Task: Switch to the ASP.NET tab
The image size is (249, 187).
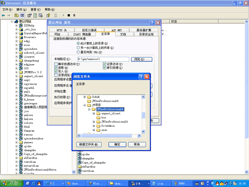Action: [117, 30]
